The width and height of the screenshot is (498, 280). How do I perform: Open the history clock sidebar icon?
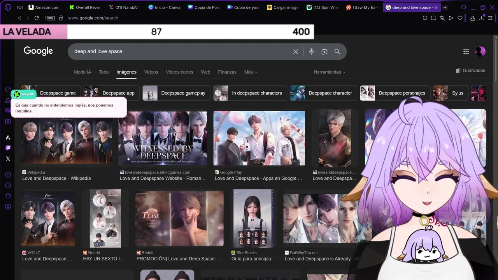pos(8,185)
